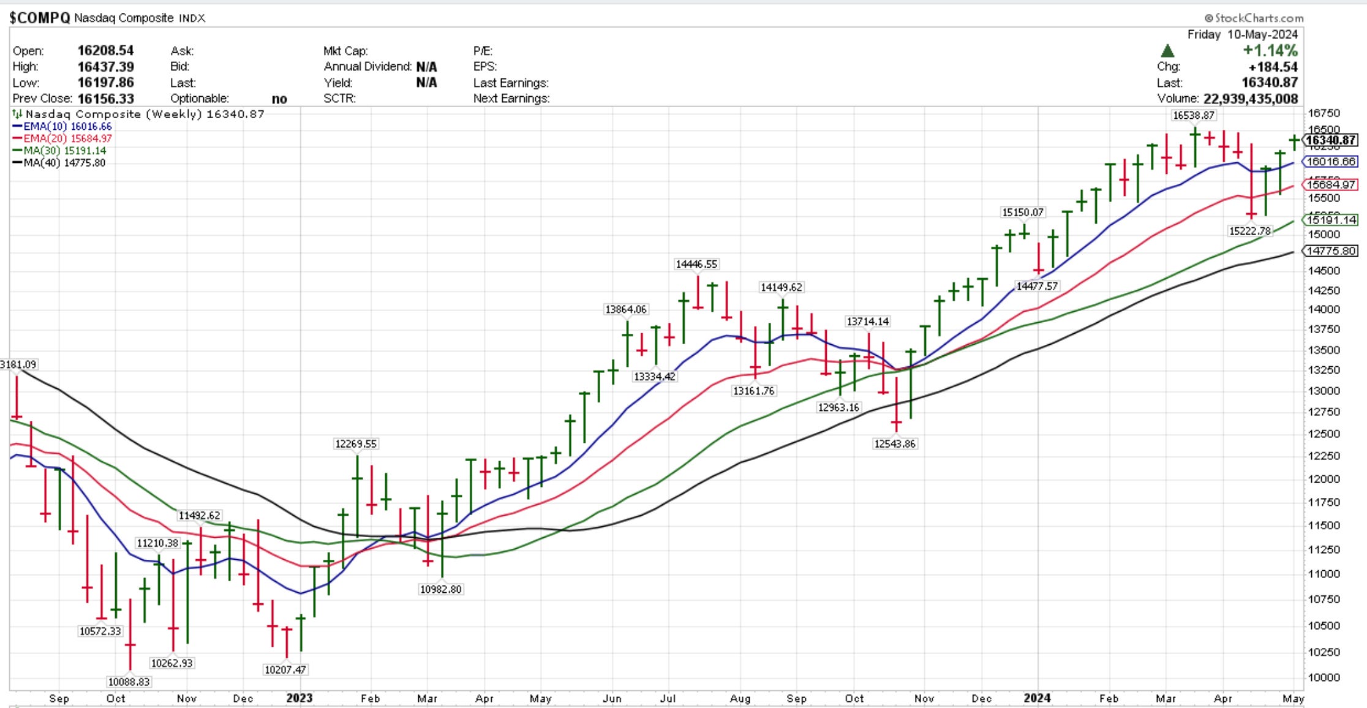Click the High value 16437.39
This screenshot has height=708, width=1367.
point(105,66)
